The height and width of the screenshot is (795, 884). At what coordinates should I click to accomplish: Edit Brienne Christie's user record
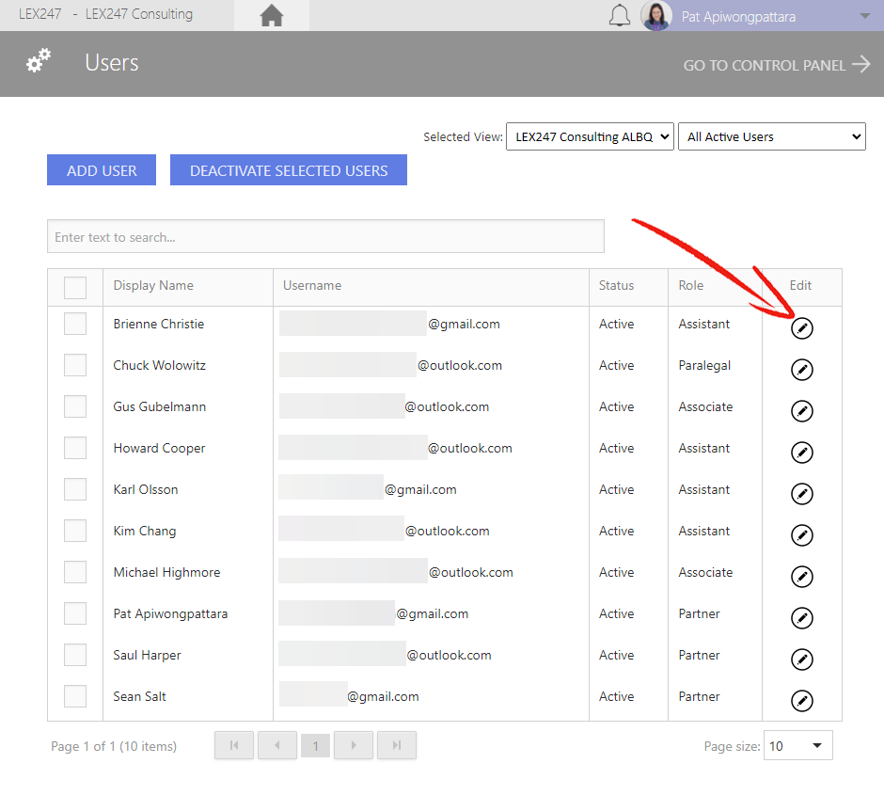801,328
